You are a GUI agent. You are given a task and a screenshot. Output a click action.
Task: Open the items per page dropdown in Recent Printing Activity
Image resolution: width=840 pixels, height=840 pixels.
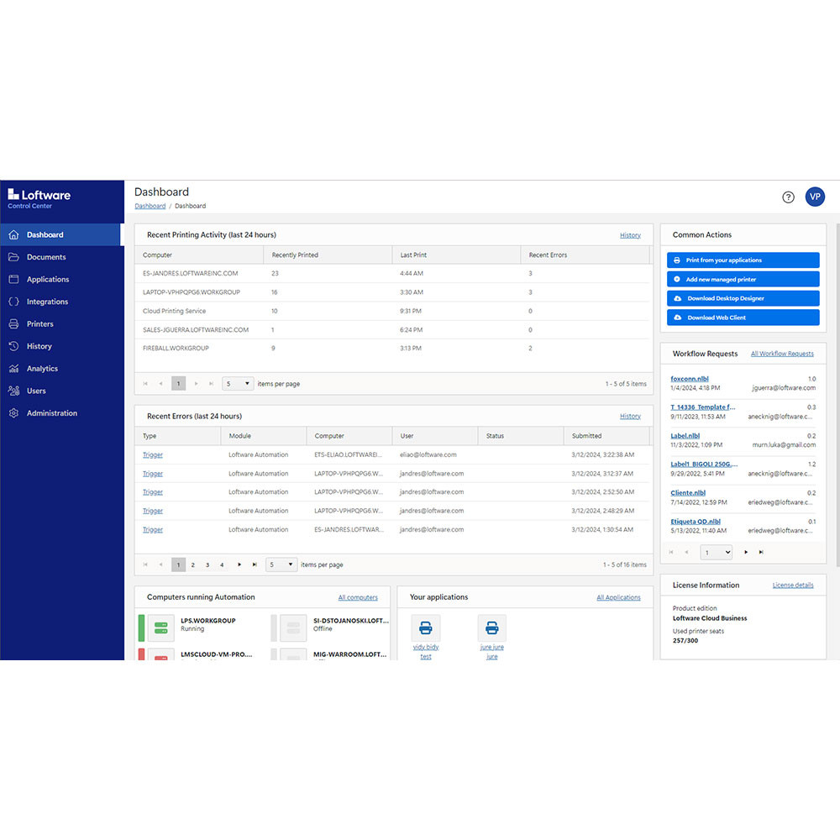click(x=236, y=383)
